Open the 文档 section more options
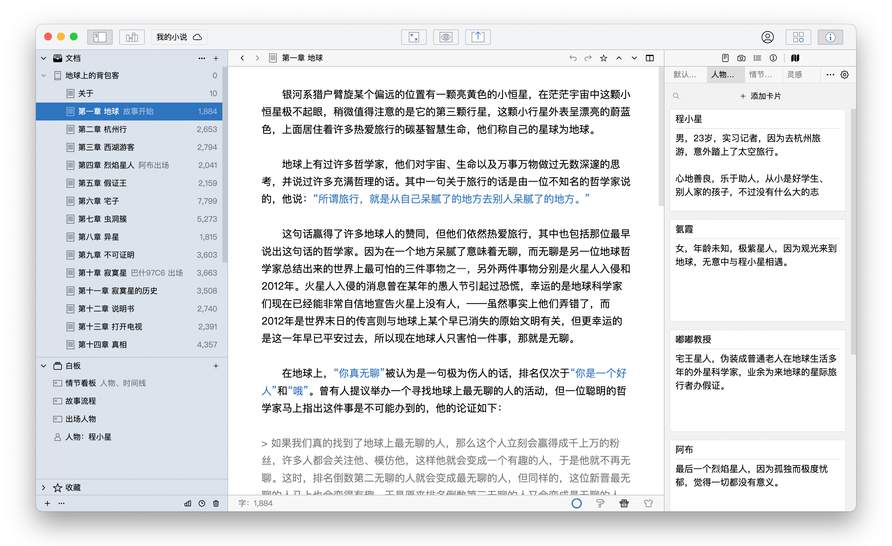This screenshot has width=892, height=546. coord(202,58)
